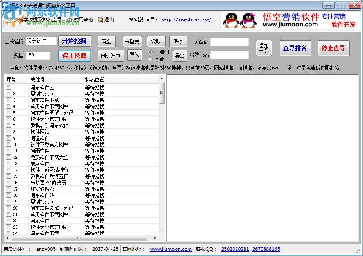
Task: Click the list scrollbar down arrow
Action: pos(162,231)
